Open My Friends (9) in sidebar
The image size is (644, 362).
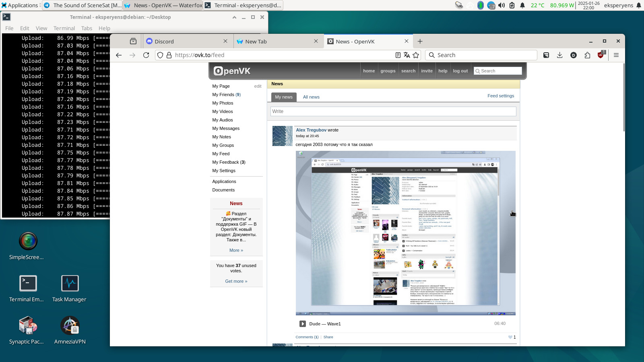(227, 95)
